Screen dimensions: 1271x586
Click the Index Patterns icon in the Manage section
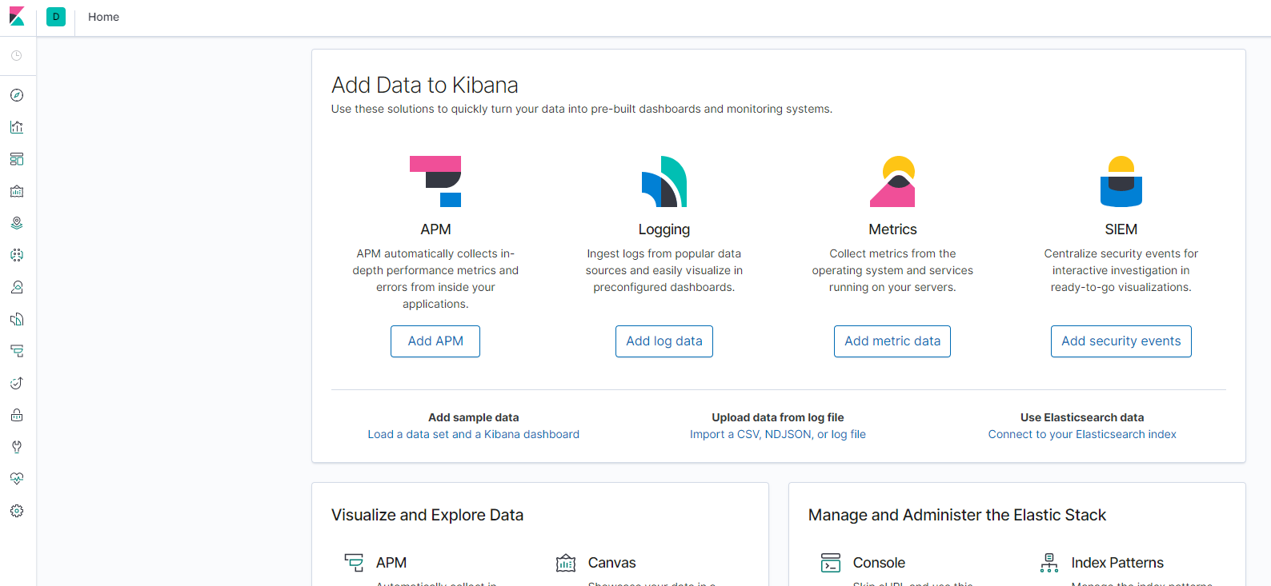[1049, 563]
